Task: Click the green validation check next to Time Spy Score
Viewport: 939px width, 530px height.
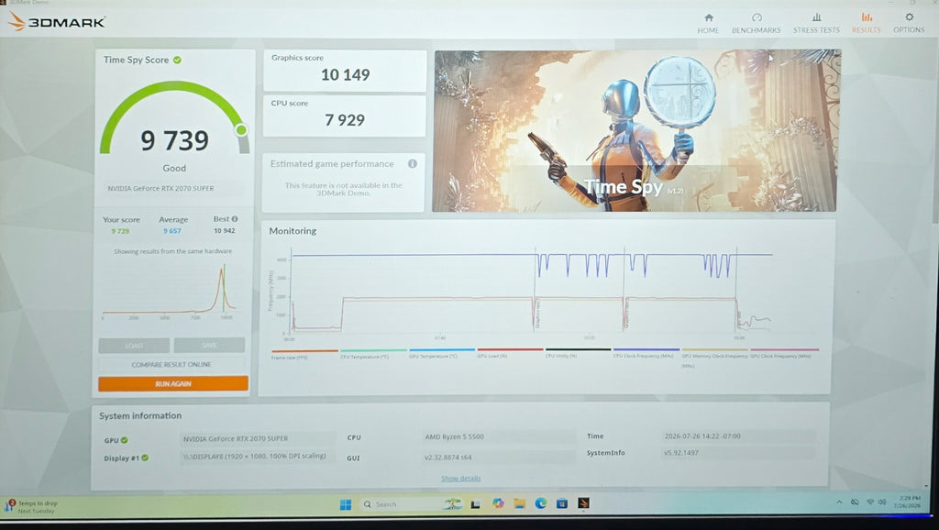Action: [177, 60]
